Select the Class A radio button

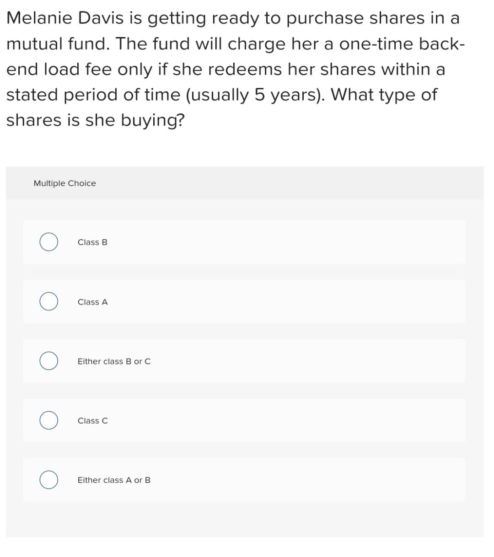48,301
